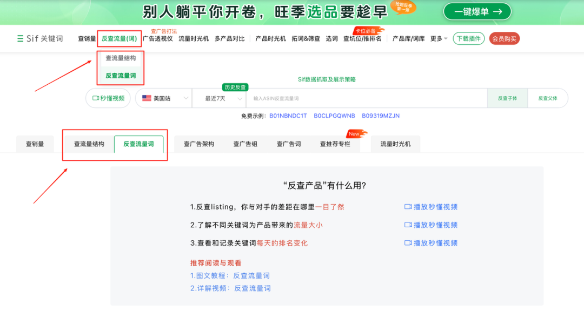
Task: Open 查流量结构 in the dropdown menu
Action: point(120,58)
